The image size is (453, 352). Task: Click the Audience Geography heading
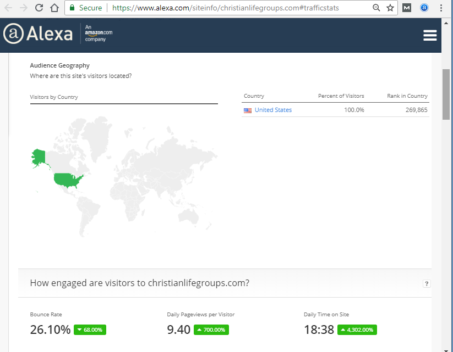click(x=60, y=65)
